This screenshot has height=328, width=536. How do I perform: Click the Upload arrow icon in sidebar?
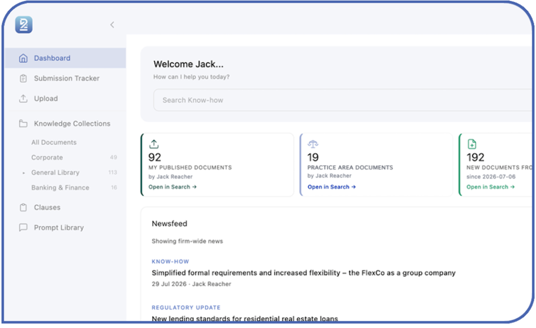click(23, 99)
